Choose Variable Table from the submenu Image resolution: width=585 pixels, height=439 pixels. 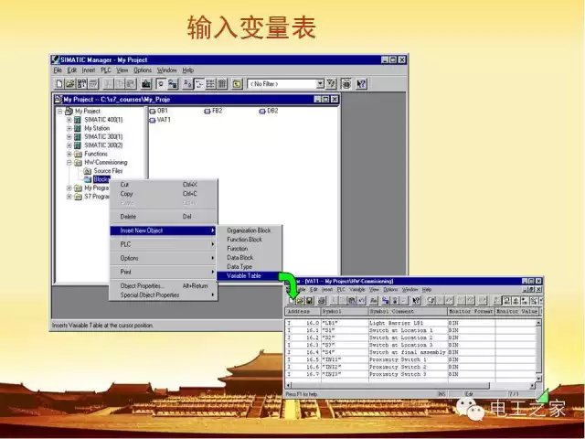244,275
